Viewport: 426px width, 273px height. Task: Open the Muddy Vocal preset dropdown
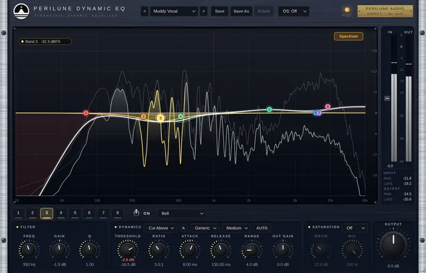[x=174, y=11]
